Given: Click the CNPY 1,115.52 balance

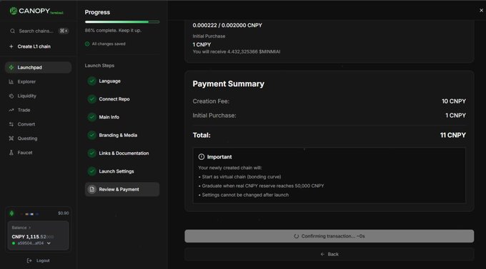Looking at the screenshot, I should [33, 237].
